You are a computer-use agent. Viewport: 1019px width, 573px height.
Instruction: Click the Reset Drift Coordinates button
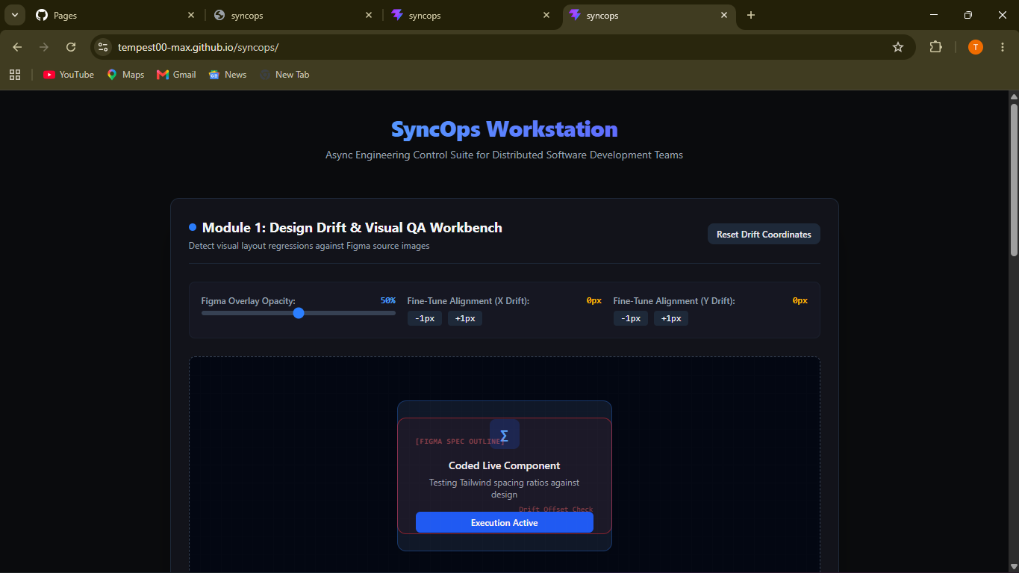click(764, 234)
